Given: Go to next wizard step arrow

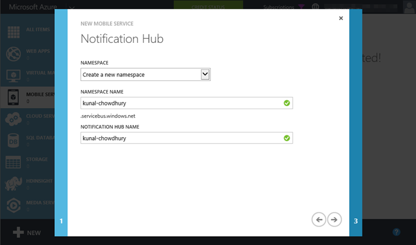Looking at the screenshot, I should pos(334,219).
